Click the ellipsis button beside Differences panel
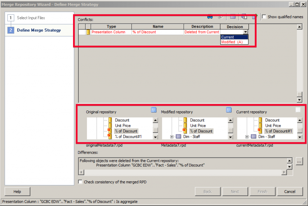The image size is (308, 206). pos(299,161)
